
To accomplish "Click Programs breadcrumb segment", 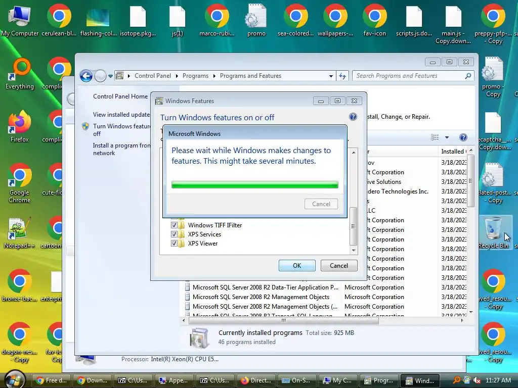I will (x=196, y=76).
